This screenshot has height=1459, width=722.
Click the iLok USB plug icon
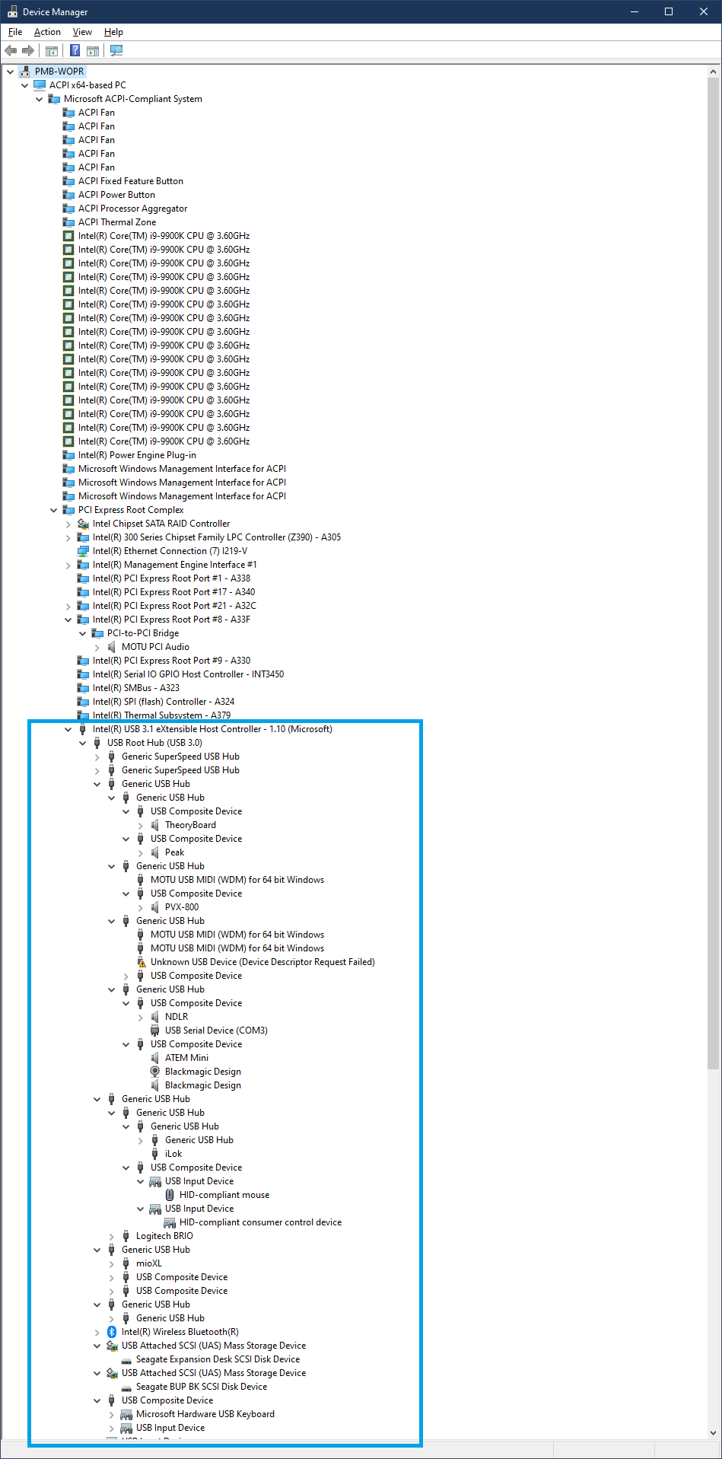(155, 1154)
